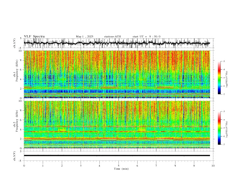The height and width of the screenshot is (186, 240).
Task: Click the ch.1 voltage waveform trace
Action: [117, 43]
